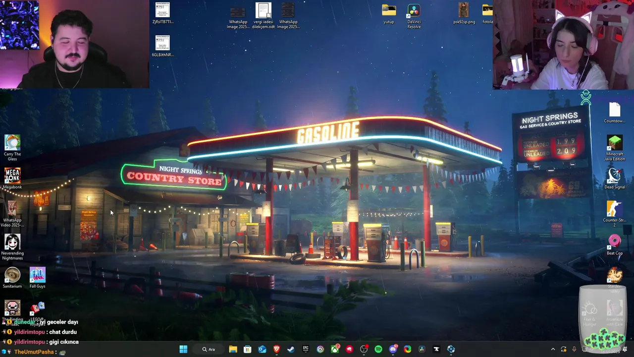Open the Dead Signal game shortcut

coord(615,178)
